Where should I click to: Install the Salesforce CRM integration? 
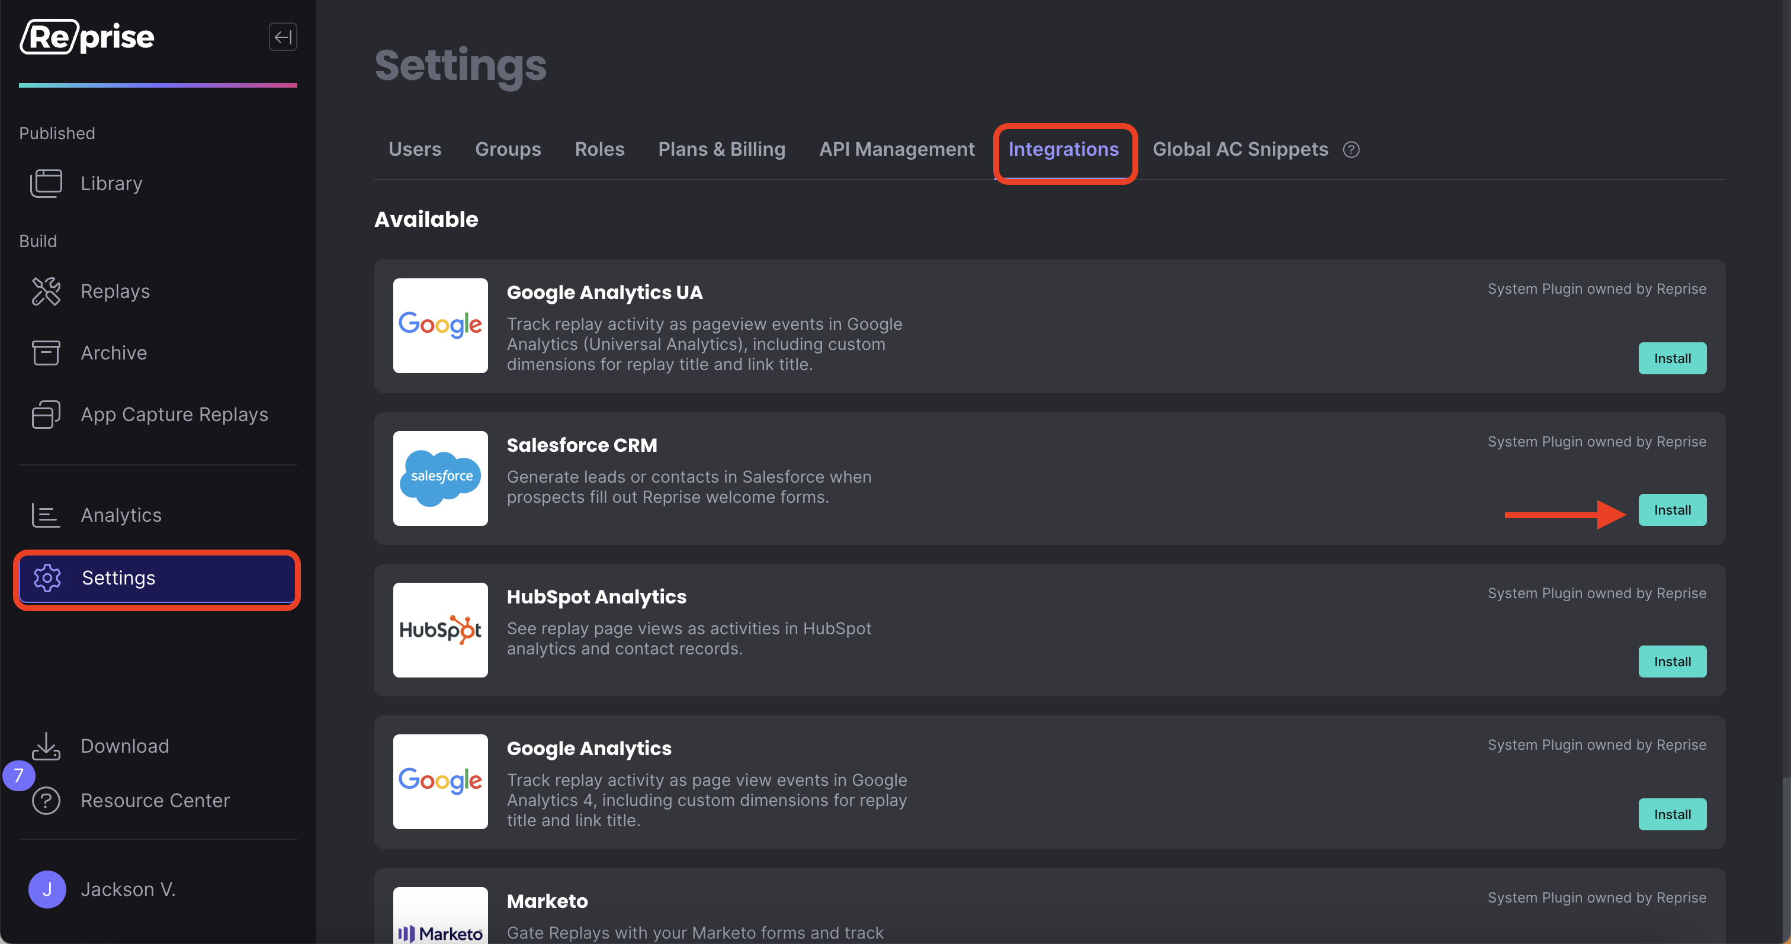tap(1672, 510)
